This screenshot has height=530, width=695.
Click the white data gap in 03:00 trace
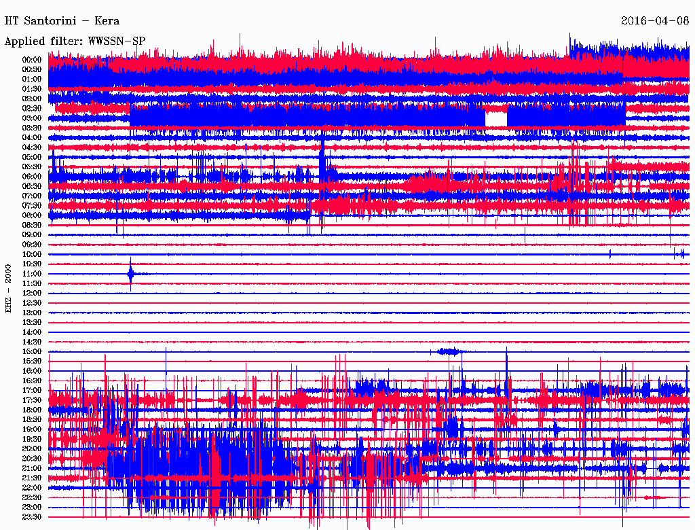[496, 118]
